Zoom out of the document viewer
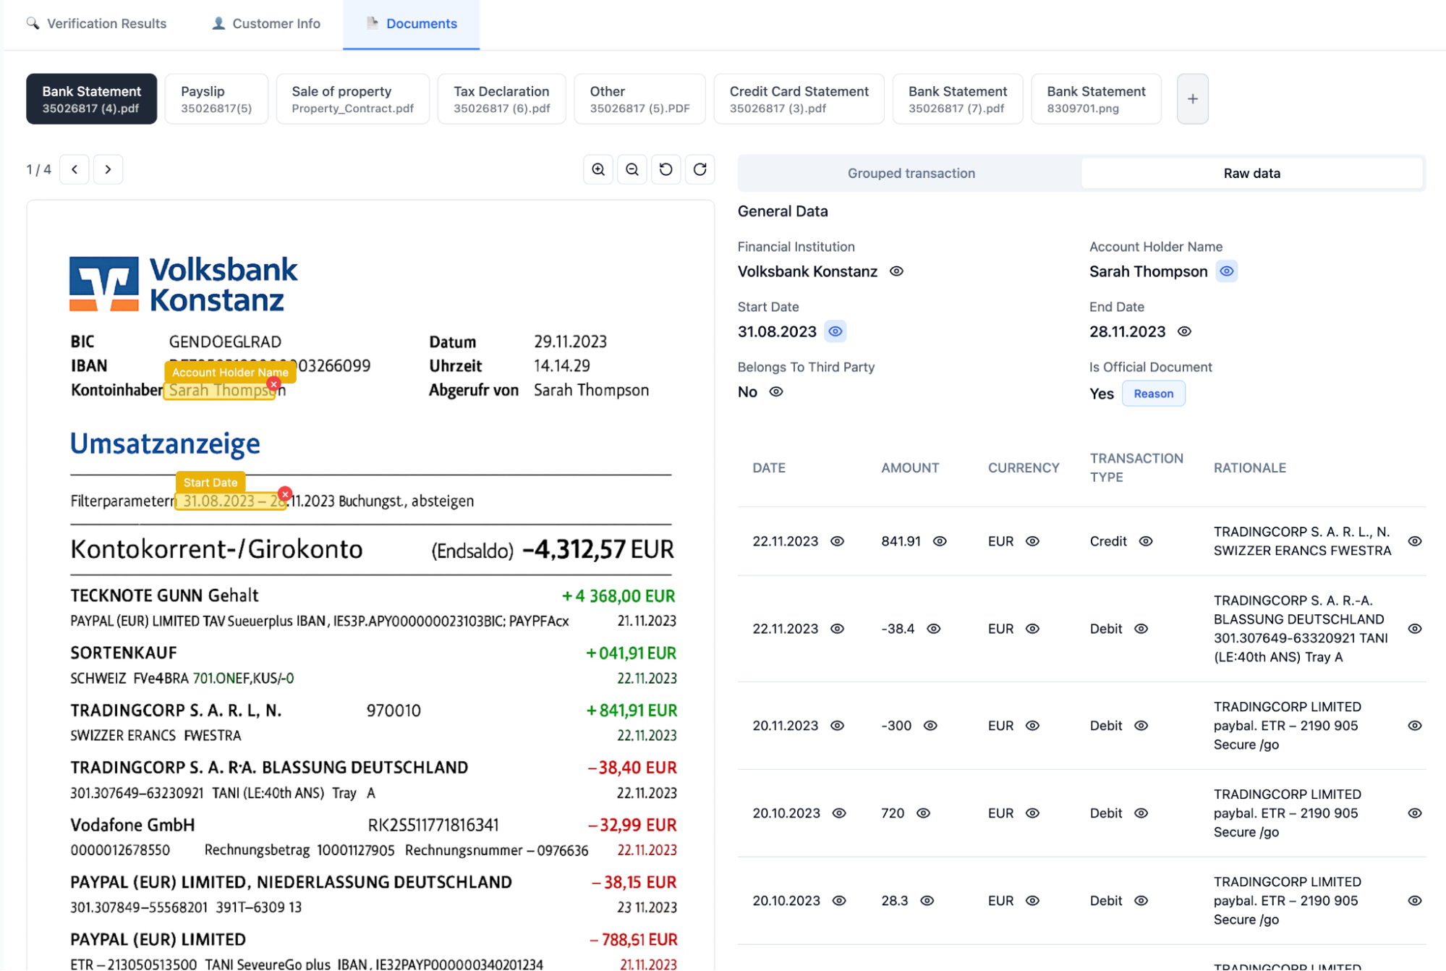 tap(632, 169)
